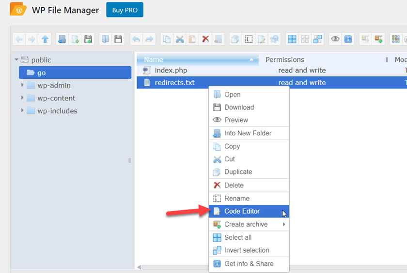Switch view with the colored grid toolbar icon

coord(396,39)
